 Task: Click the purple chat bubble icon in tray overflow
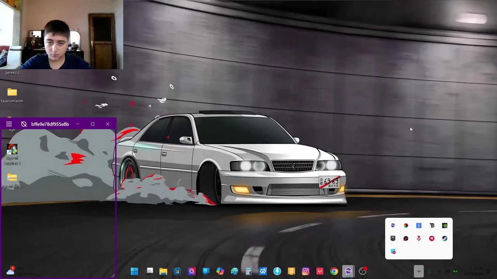[393, 226]
